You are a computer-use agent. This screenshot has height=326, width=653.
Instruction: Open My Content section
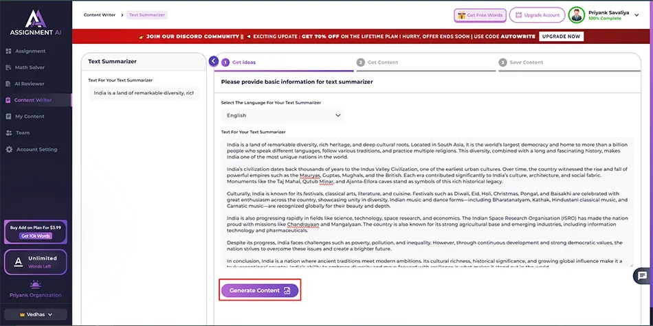[x=29, y=117]
